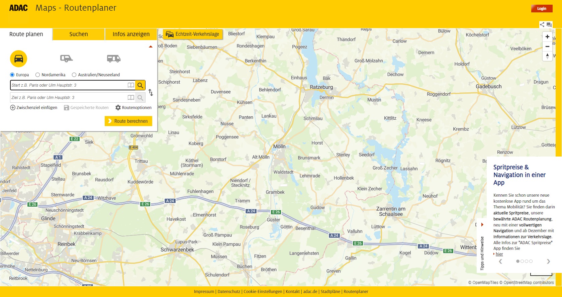Click into the Ziel address field
Image resolution: width=562 pixels, height=297 pixels.
point(68,98)
